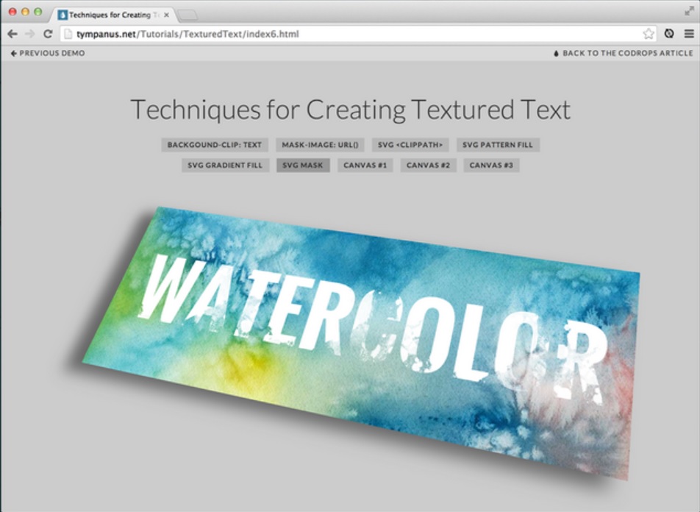The width and height of the screenshot is (700, 512).
Task: Open a new tab next to the current tab
Action: [x=187, y=15]
